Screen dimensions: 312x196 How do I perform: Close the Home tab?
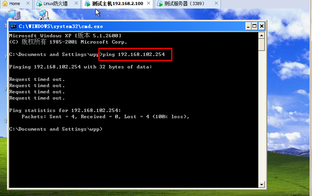pyautogui.click(x=28, y=3)
